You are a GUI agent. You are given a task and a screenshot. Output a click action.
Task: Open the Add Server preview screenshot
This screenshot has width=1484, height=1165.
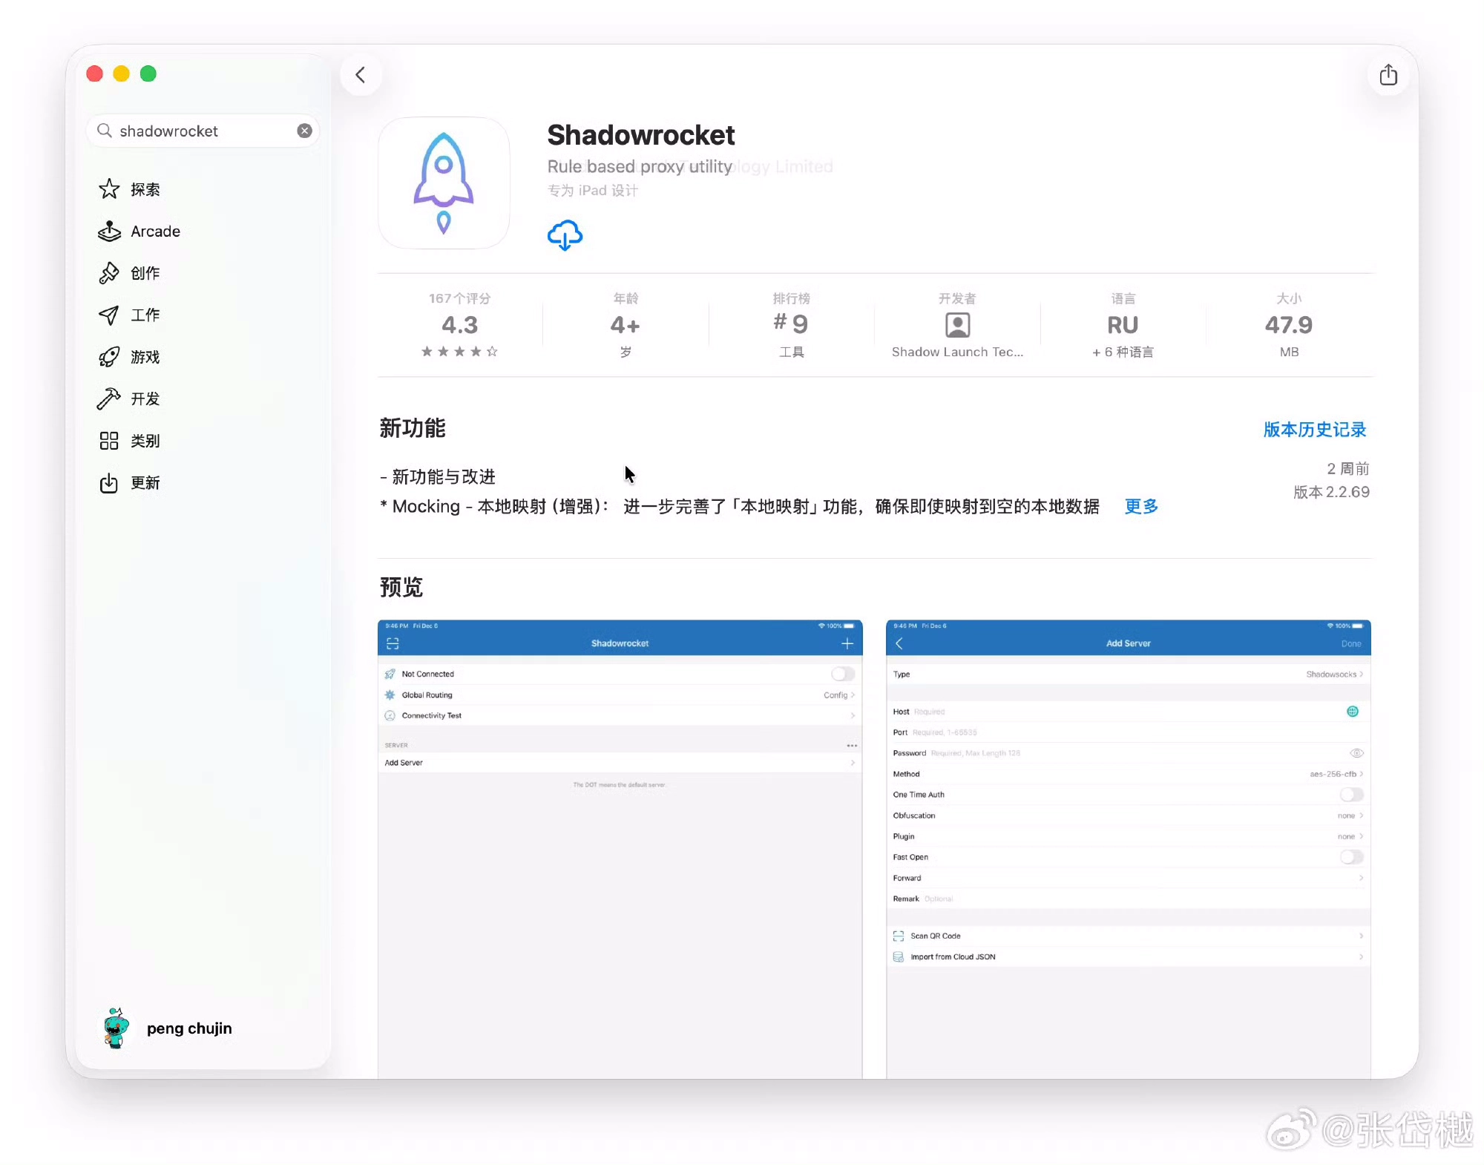(1129, 849)
